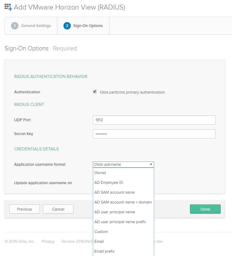The height and width of the screenshot is (256, 232).
Task: Select Email prefix option
Action: coord(105,251)
